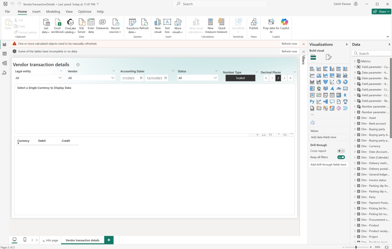
Task: Open Table view in left sidebar
Action: pos(5,54)
